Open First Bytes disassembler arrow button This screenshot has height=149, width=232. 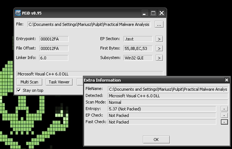[159, 48]
